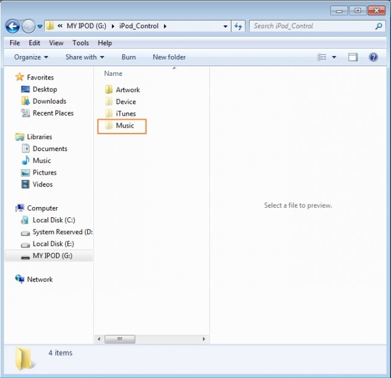Click Computer in the navigation pane
The width and height of the screenshot is (391, 378).
point(37,208)
